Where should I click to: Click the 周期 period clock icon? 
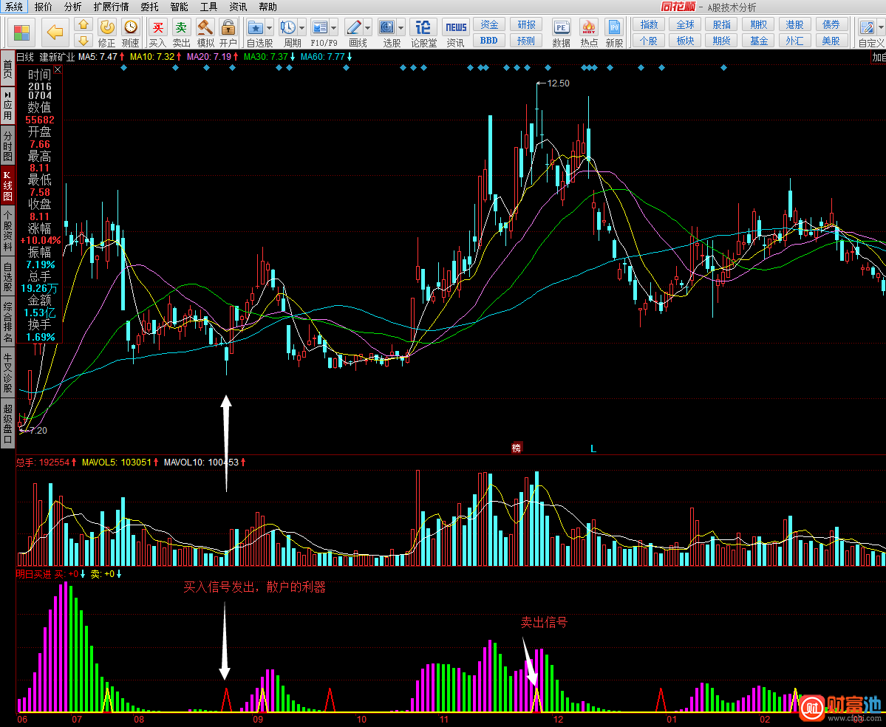pyautogui.click(x=287, y=27)
